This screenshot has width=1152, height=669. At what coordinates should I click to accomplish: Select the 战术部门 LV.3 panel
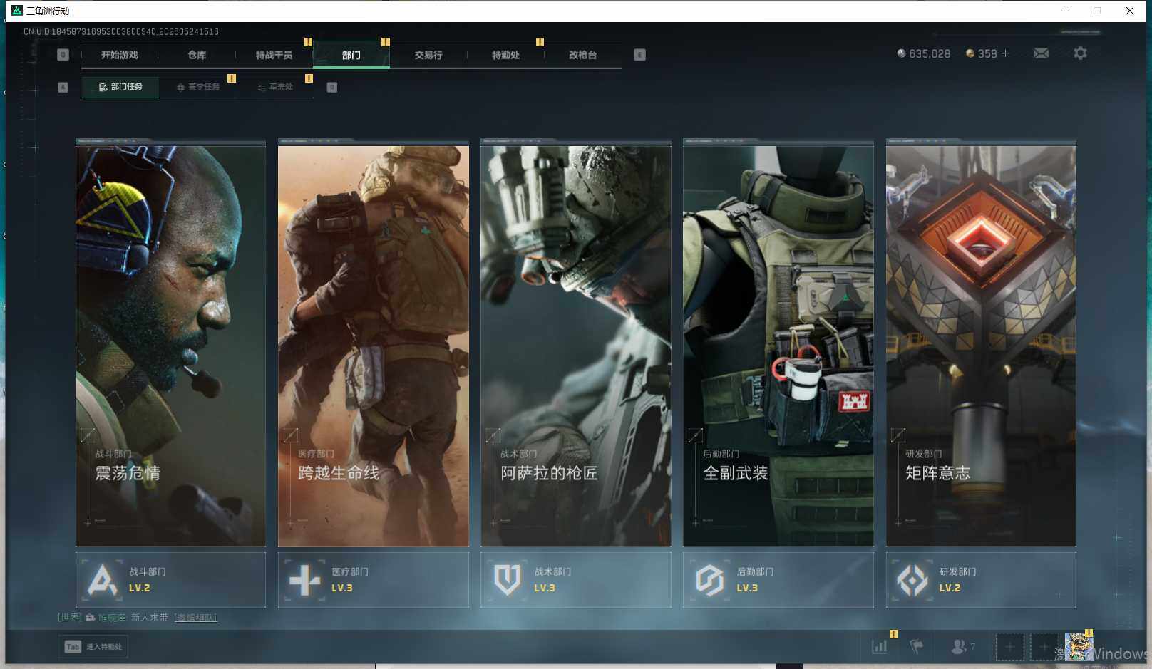(x=575, y=580)
